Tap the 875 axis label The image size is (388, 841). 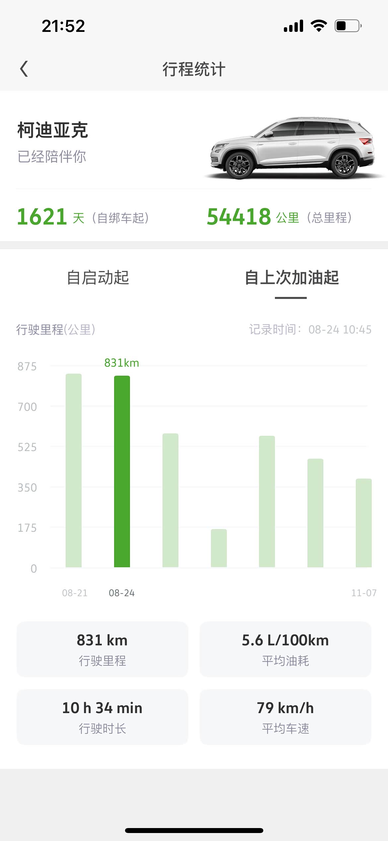pyautogui.click(x=27, y=366)
